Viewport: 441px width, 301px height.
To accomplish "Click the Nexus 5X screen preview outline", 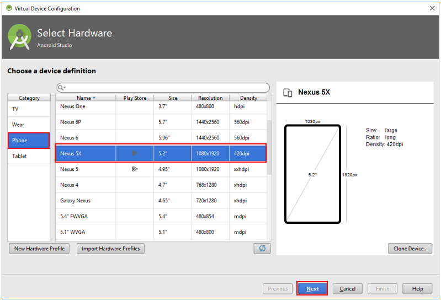I will tap(312, 174).
